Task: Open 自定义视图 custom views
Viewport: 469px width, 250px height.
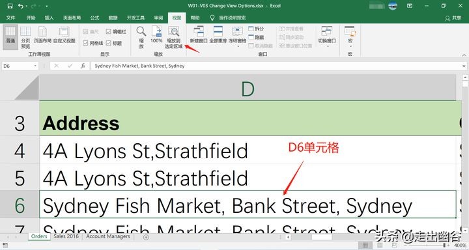Action: tap(64, 35)
